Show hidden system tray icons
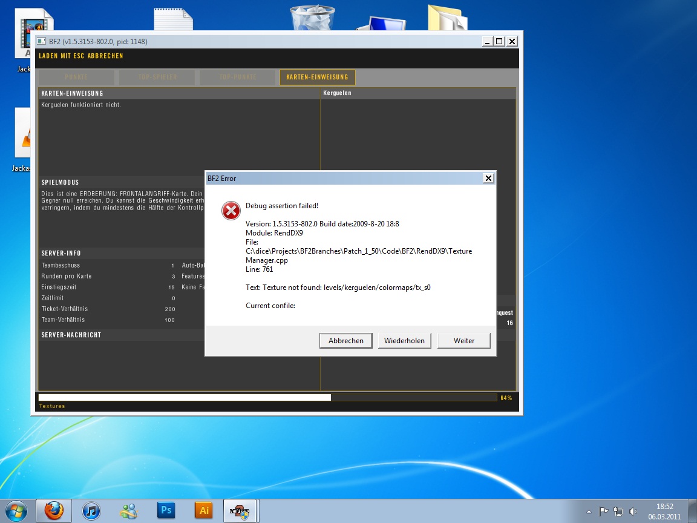This screenshot has width=697, height=523. [589, 511]
